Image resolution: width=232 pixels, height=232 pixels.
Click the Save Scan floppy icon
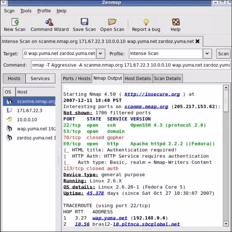point(84,22)
